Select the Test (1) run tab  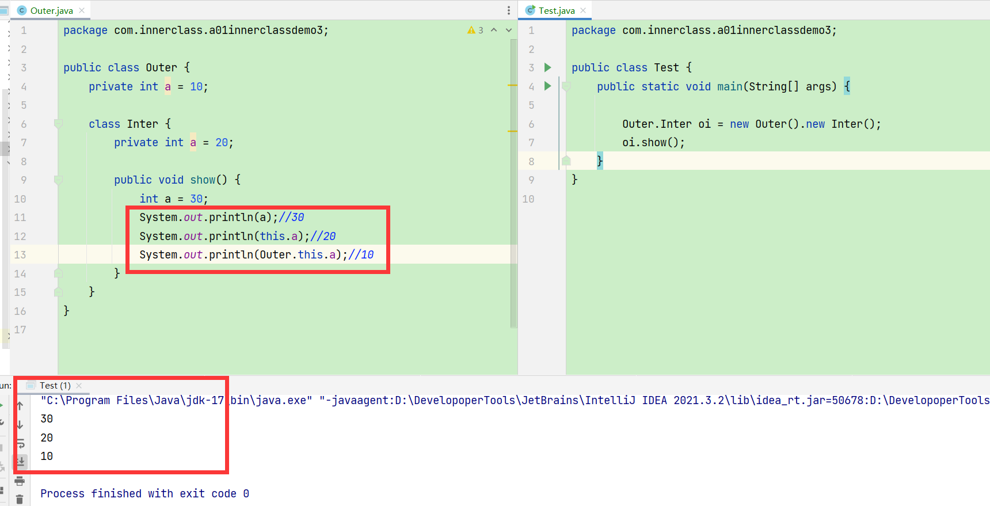[55, 386]
